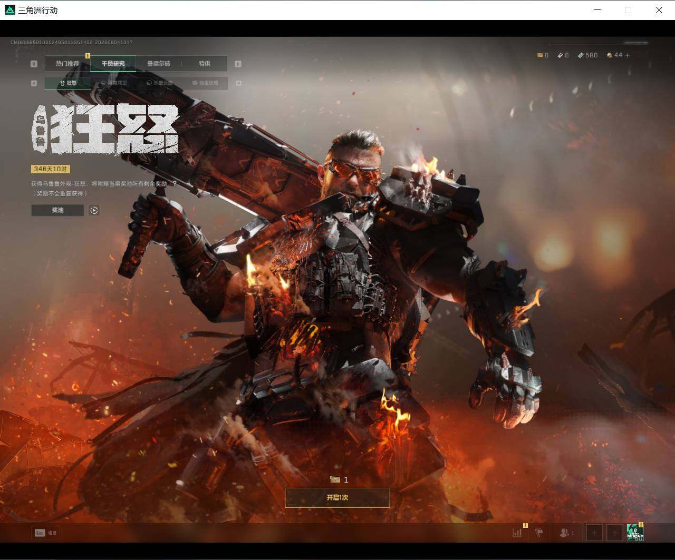675x560 pixels.
Task: Click the Q key hint before 热门推荐
Action: coord(34,64)
